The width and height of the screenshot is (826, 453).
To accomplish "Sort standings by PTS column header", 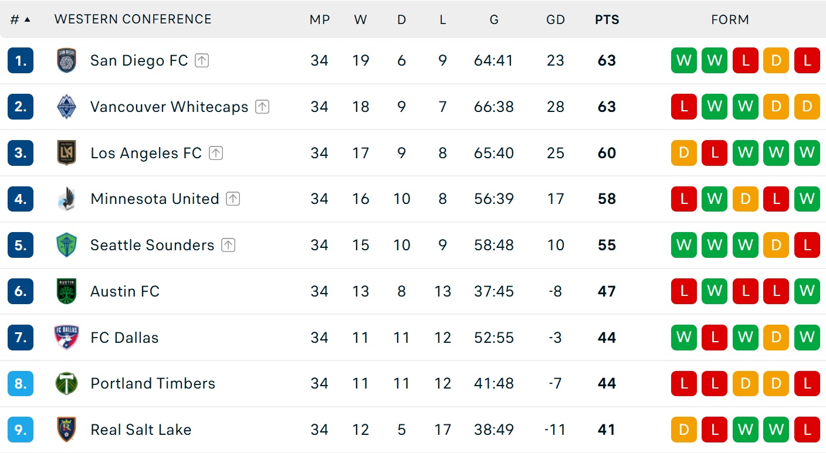I will [x=607, y=19].
